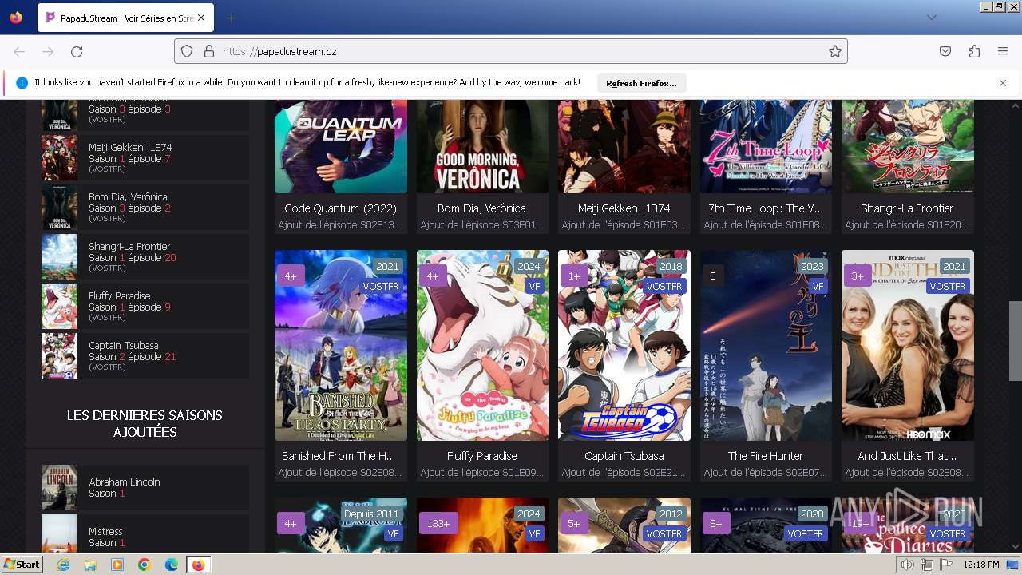Open the 7th Time Loop poster image
This screenshot has height=575, width=1022.
tap(766, 146)
